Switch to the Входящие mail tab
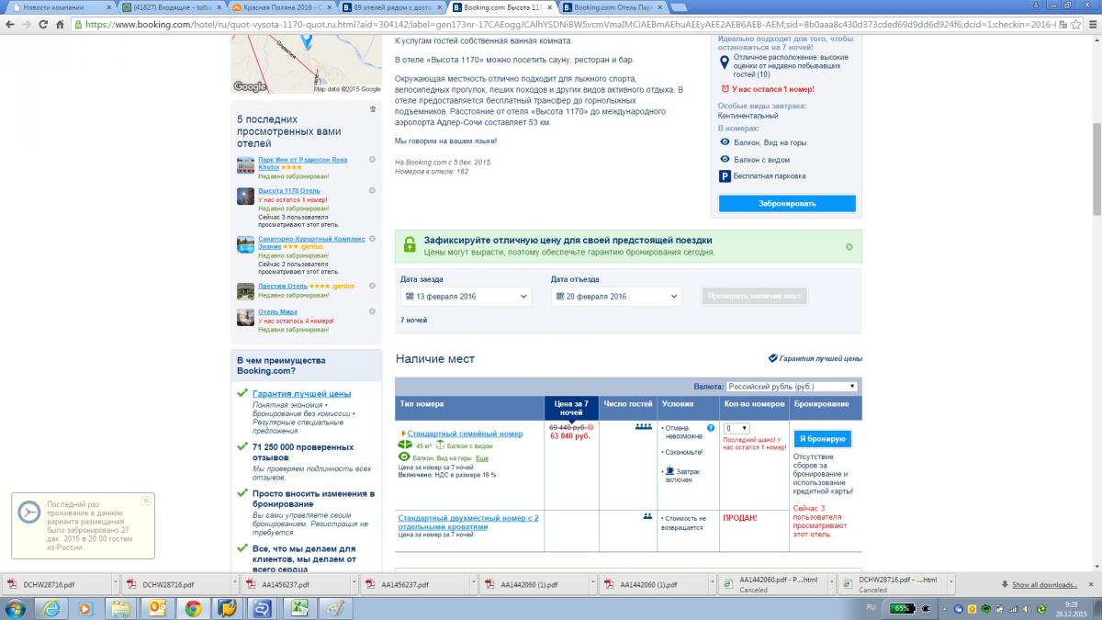 [x=172, y=7]
